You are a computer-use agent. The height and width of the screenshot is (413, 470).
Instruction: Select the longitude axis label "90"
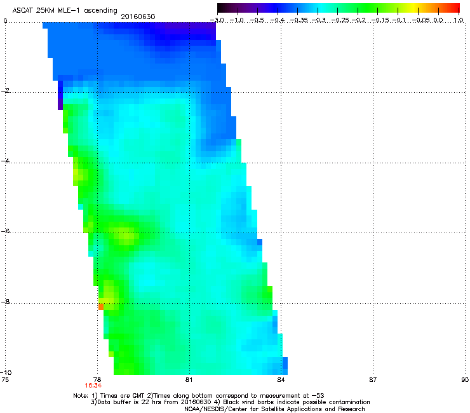(465, 380)
